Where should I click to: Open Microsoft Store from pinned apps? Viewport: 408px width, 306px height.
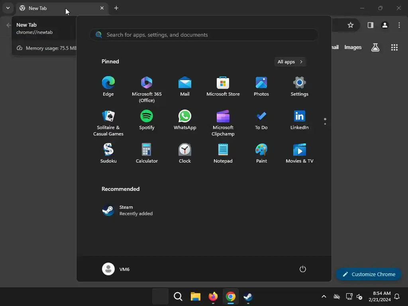coord(223,86)
